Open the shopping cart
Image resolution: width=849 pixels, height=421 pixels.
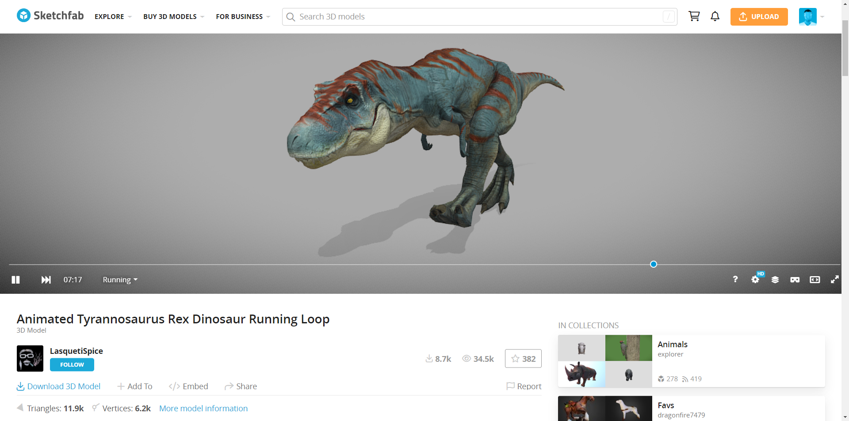pos(694,16)
